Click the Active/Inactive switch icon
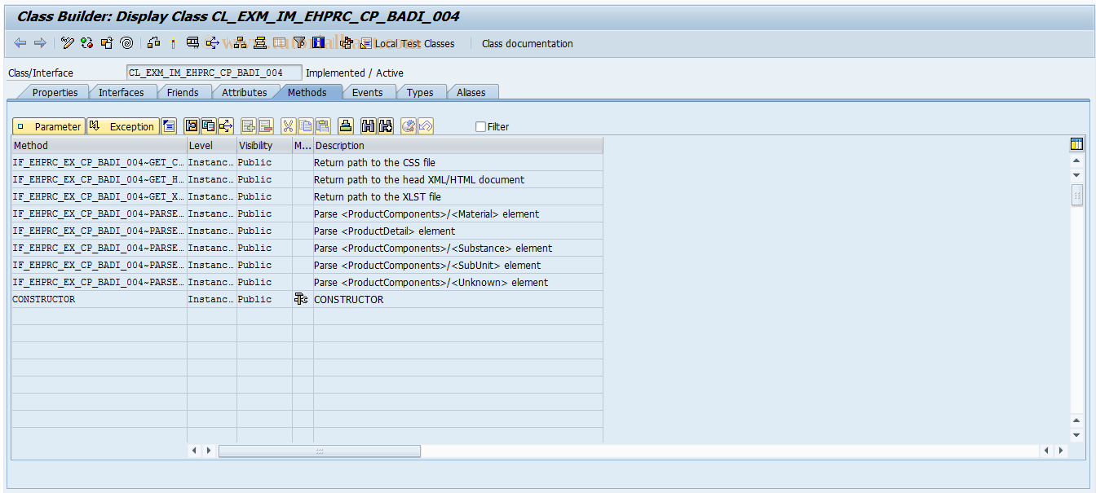Screen dimensions: 1096x493 pos(86,43)
